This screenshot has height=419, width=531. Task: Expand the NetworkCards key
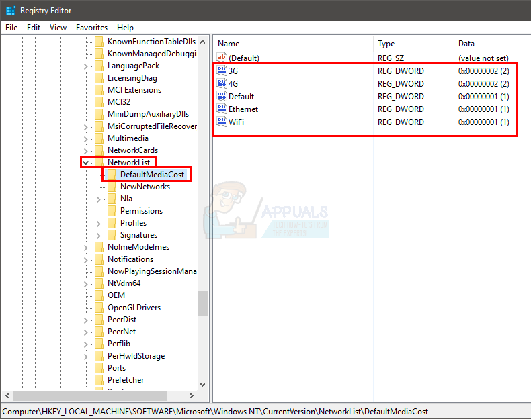click(x=85, y=151)
